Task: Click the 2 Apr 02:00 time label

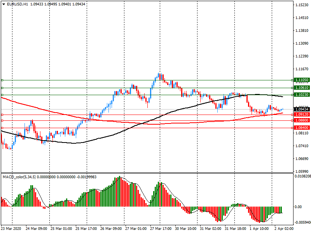Action: (282, 229)
